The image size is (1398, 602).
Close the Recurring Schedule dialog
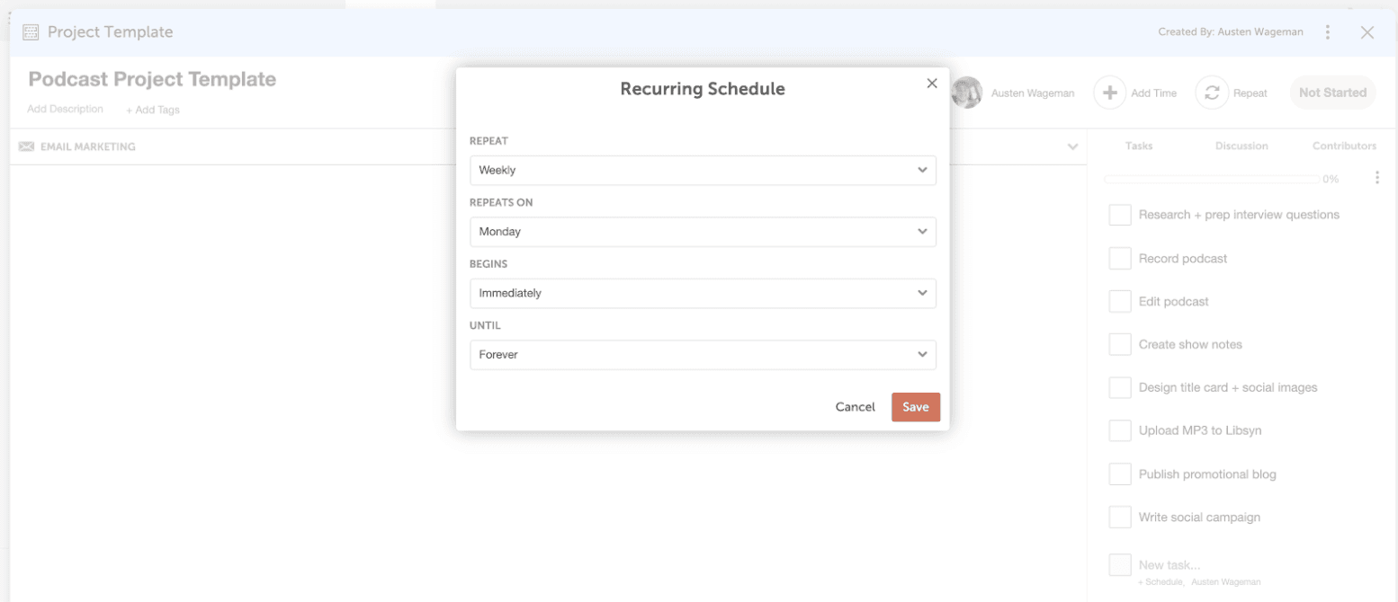click(932, 84)
